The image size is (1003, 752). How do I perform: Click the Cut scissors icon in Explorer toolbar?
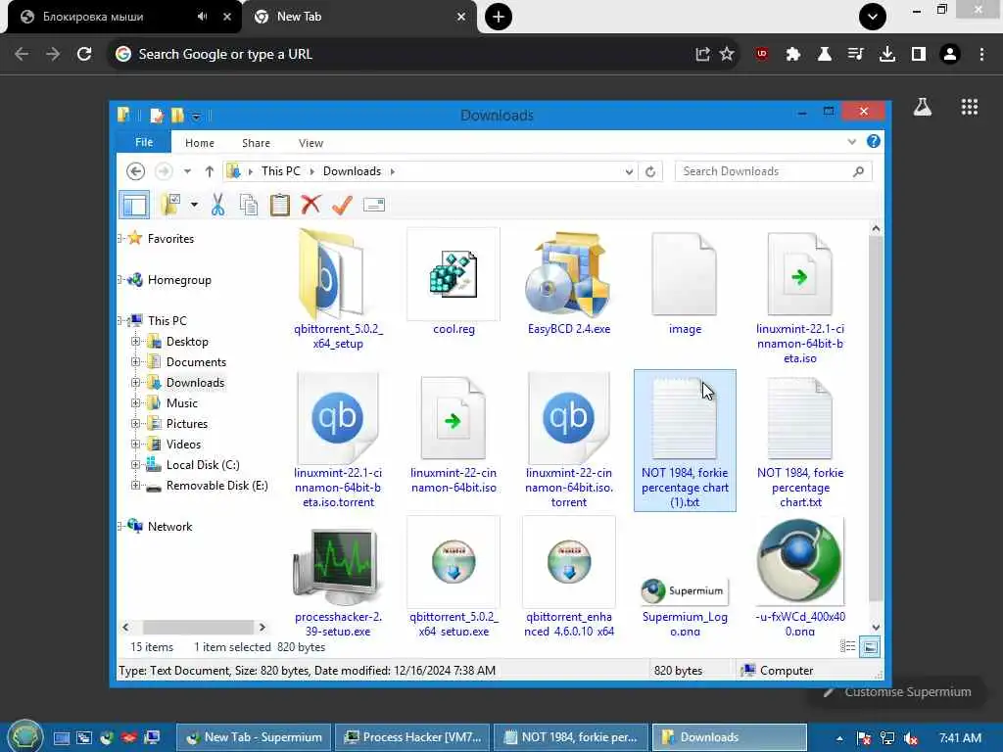point(217,205)
